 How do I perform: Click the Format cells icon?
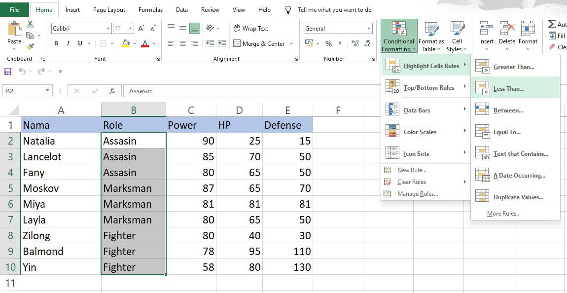point(528,28)
